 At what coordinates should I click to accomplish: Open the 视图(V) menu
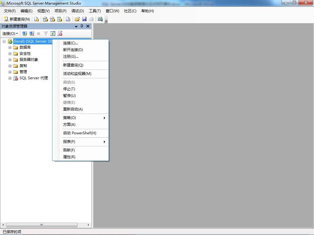pyautogui.click(x=44, y=11)
